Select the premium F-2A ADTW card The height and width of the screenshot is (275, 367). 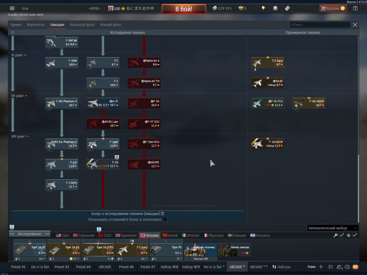(x=268, y=144)
